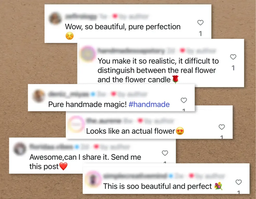Open avatar of 'Pure handmade magic' commenter

pyautogui.click(x=38, y=96)
